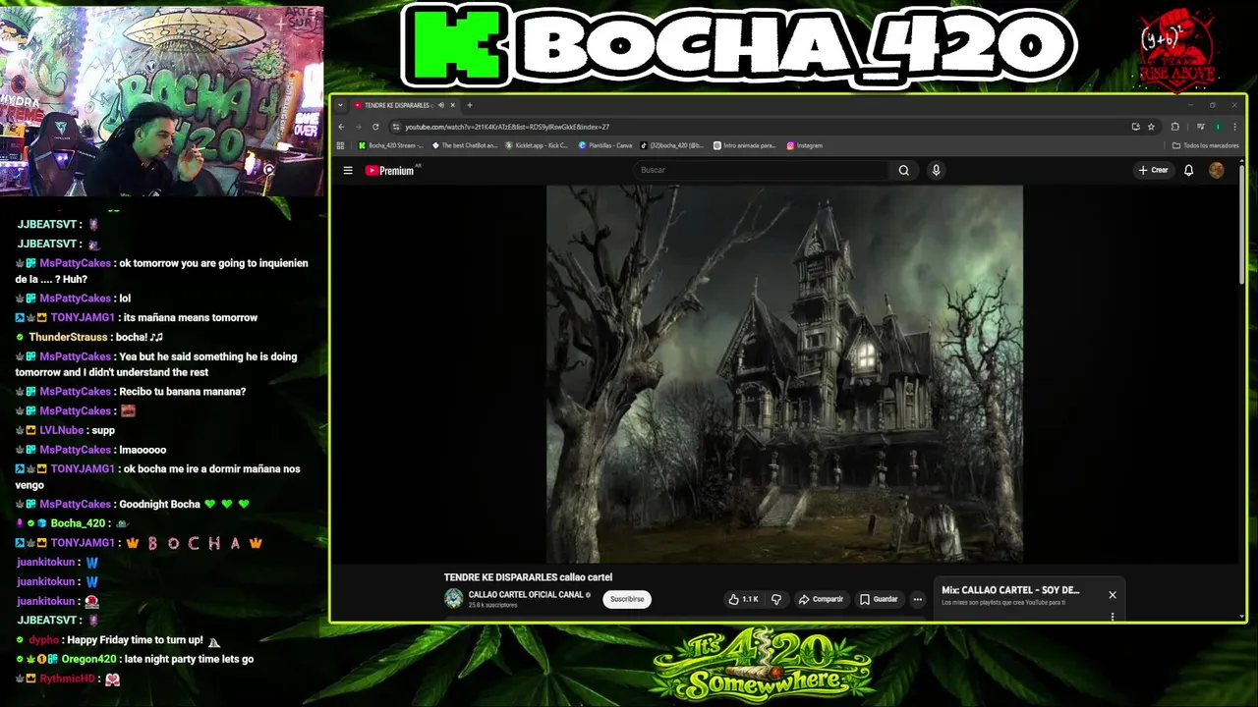Viewport: 1258px width, 707px height.
Task: Click the Guardar save button
Action: (x=879, y=599)
